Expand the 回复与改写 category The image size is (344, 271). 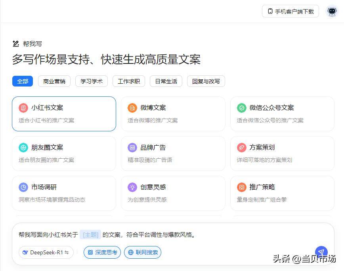click(206, 81)
